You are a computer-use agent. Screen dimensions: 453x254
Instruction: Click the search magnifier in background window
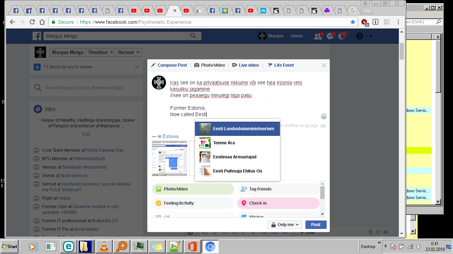[x=439, y=22]
